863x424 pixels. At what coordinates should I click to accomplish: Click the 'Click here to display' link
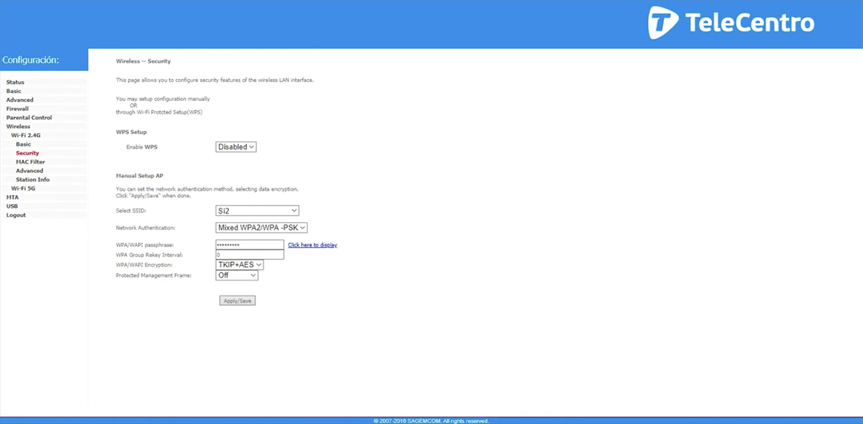312,245
